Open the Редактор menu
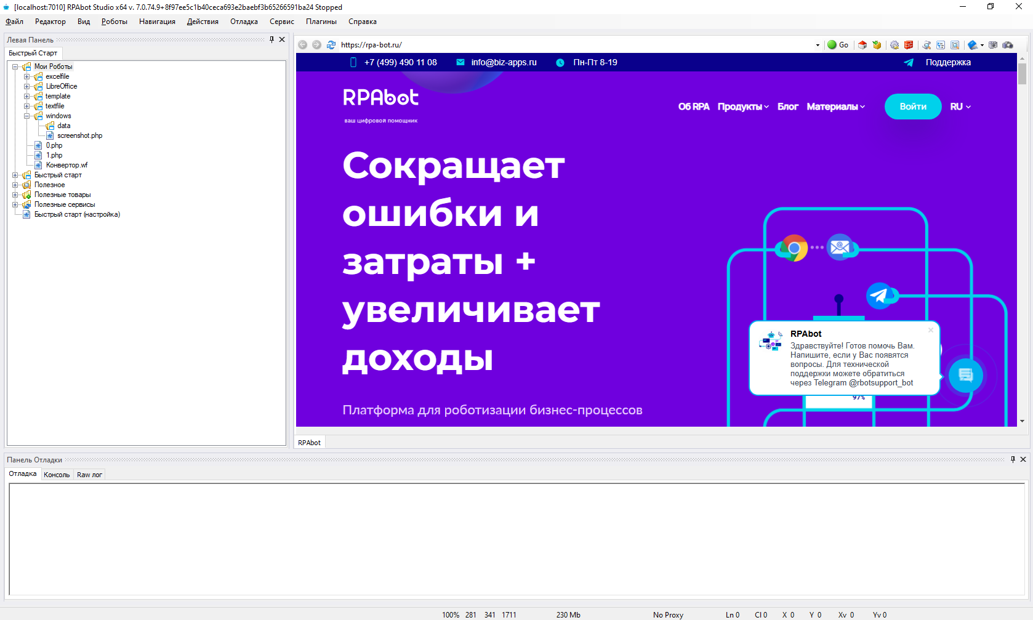The height and width of the screenshot is (620, 1033). 50,22
